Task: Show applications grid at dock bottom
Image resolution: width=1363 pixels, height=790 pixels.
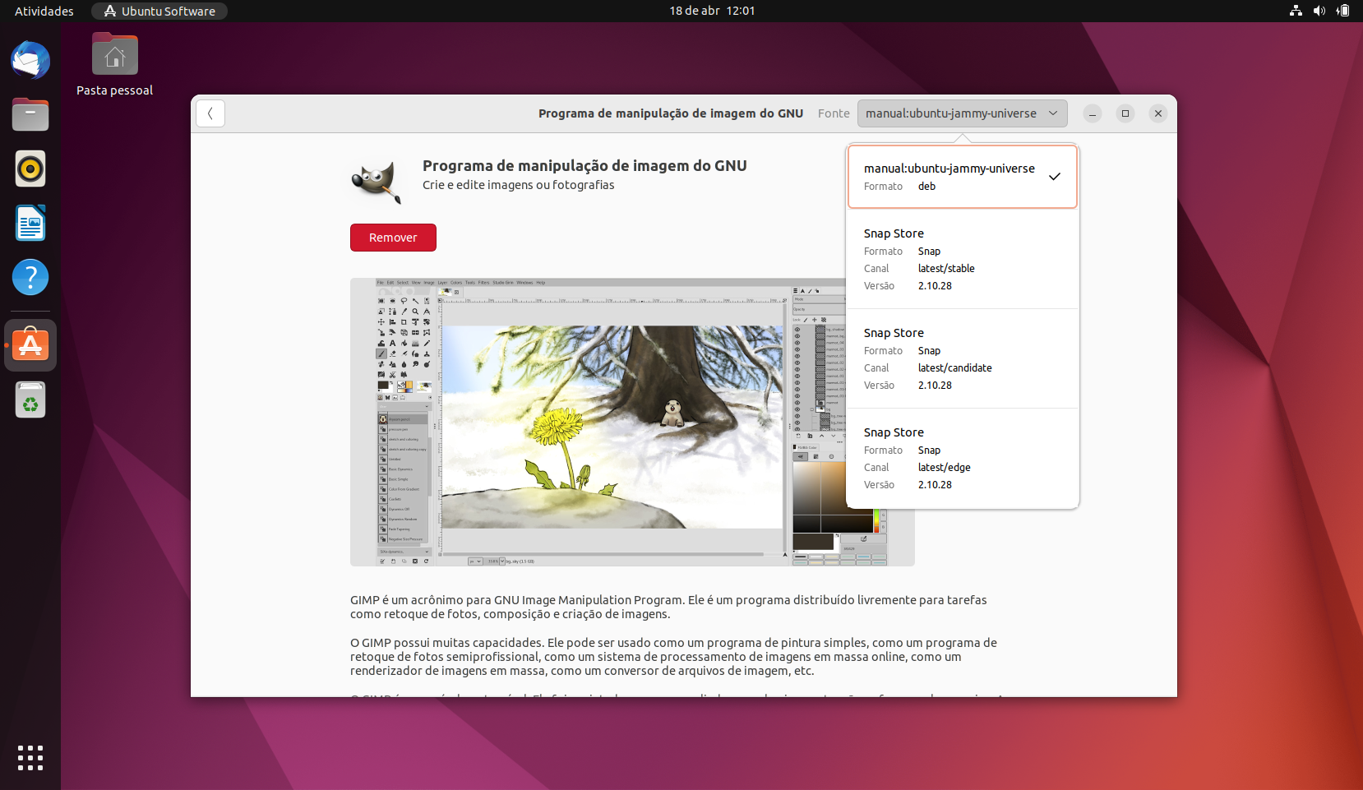Action: tap(30, 758)
